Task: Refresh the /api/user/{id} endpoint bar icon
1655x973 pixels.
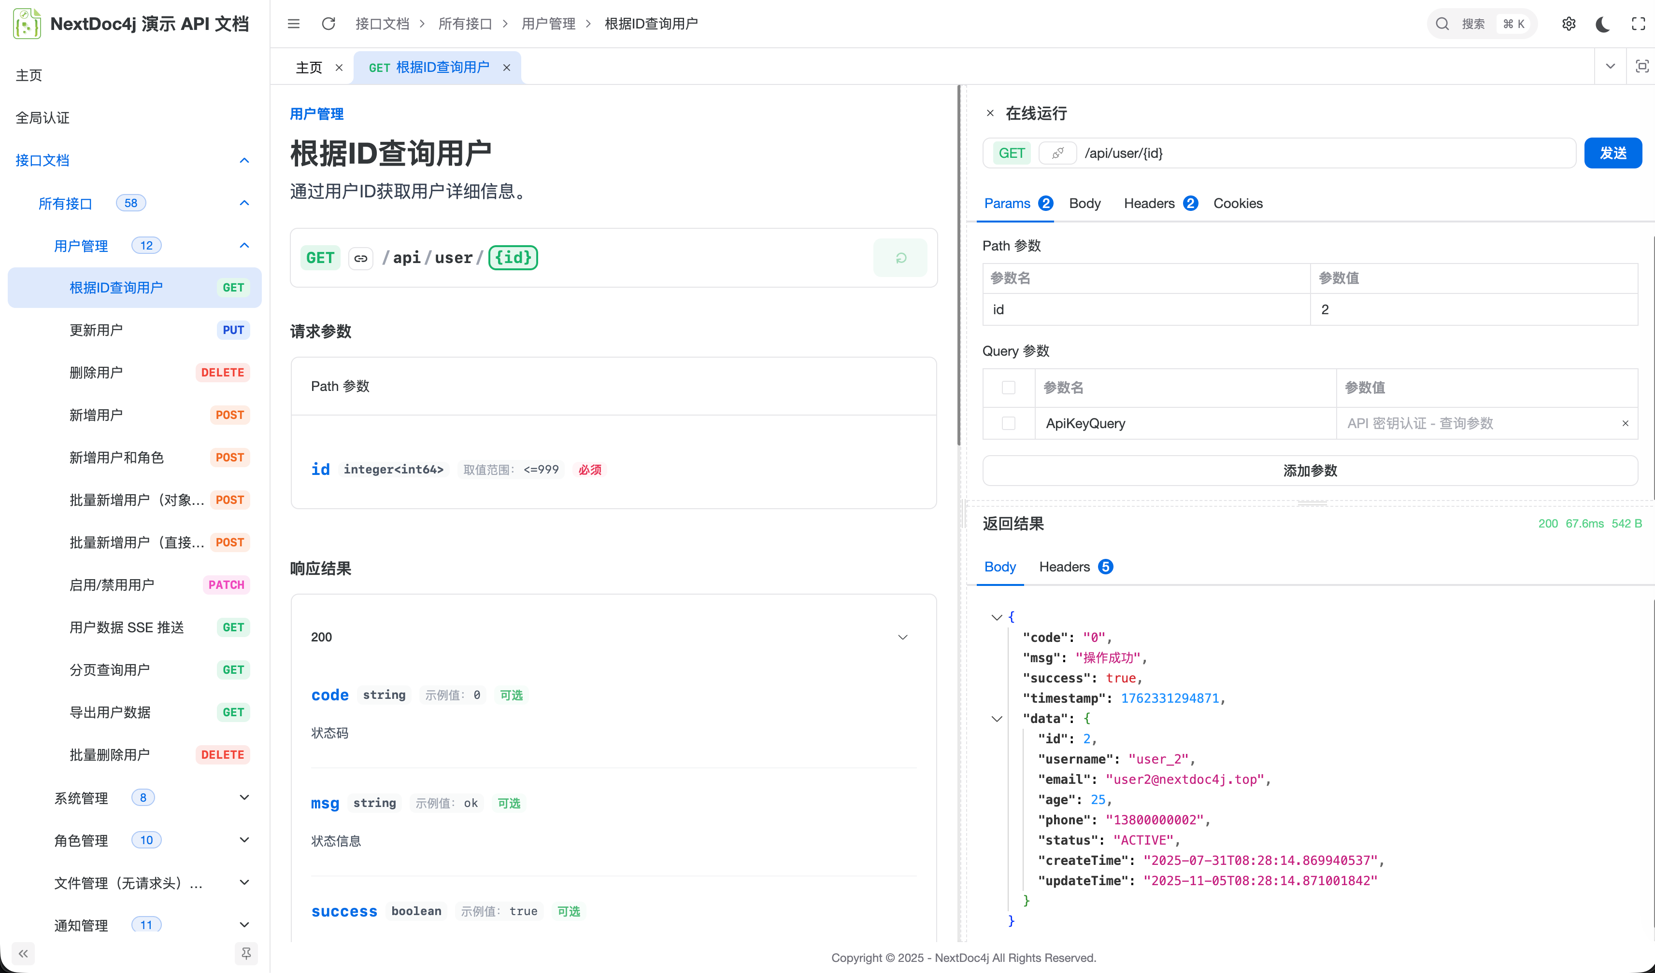Action: [900, 258]
